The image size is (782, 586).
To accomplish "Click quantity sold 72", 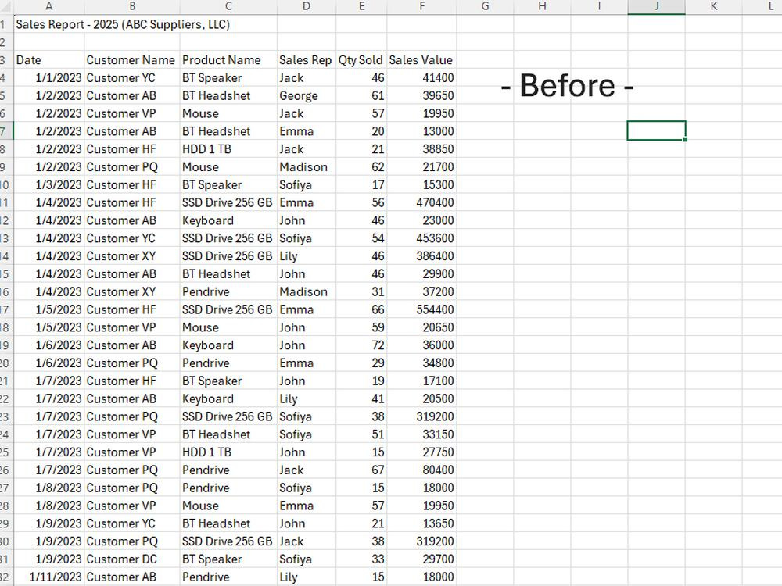I will pos(361,345).
